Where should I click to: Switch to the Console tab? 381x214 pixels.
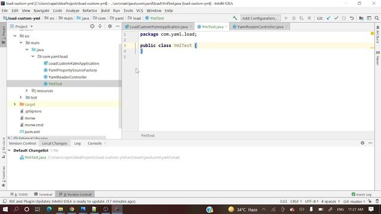[95, 143]
